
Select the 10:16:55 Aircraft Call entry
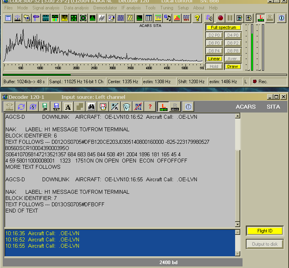point(43,246)
